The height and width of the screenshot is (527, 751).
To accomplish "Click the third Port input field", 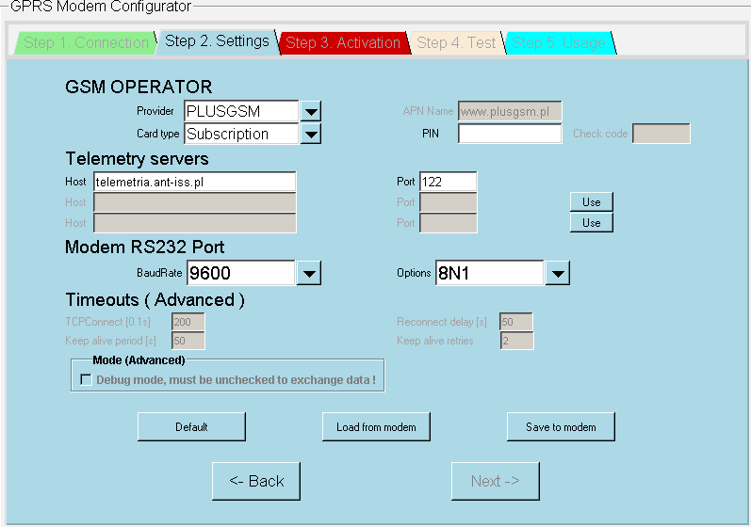I will coord(448,223).
